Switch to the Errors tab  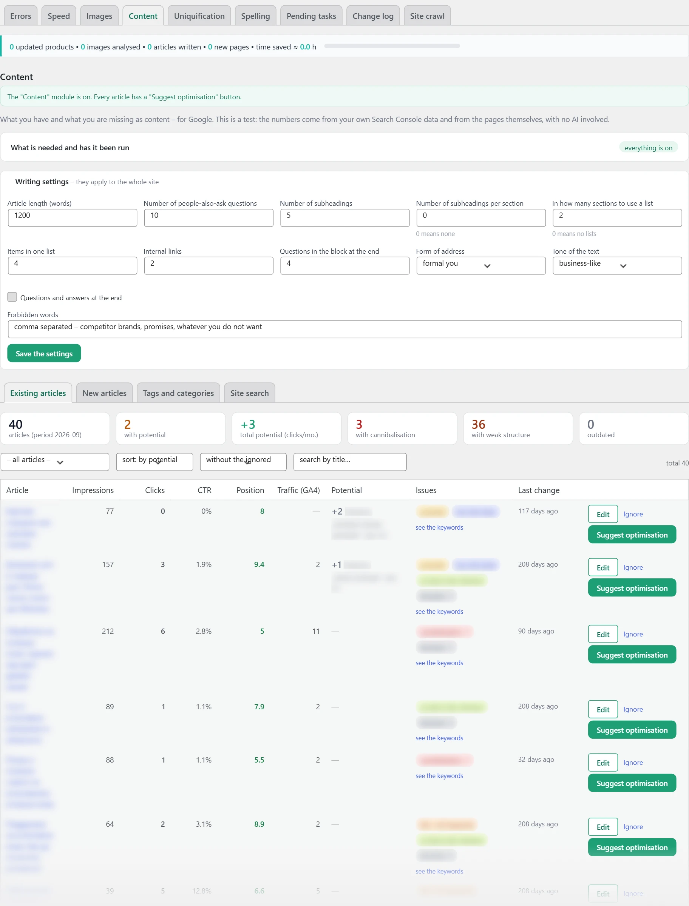[x=20, y=16]
